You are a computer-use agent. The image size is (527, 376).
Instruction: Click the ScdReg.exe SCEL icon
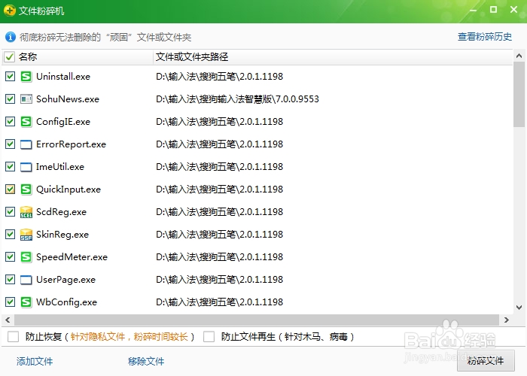pyautogui.click(x=26, y=212)
